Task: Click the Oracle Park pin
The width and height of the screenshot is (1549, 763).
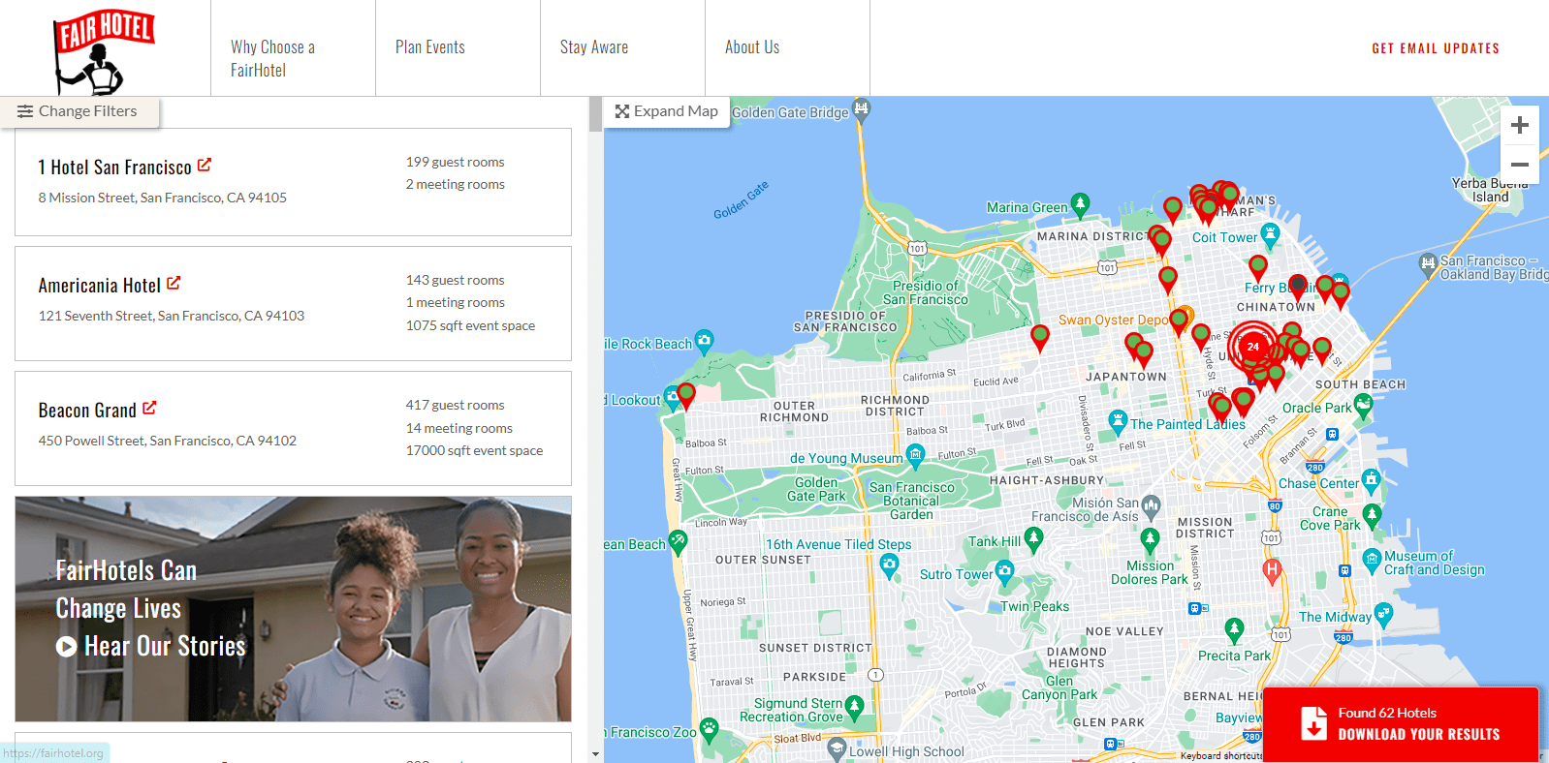Action: [1364, 406]
